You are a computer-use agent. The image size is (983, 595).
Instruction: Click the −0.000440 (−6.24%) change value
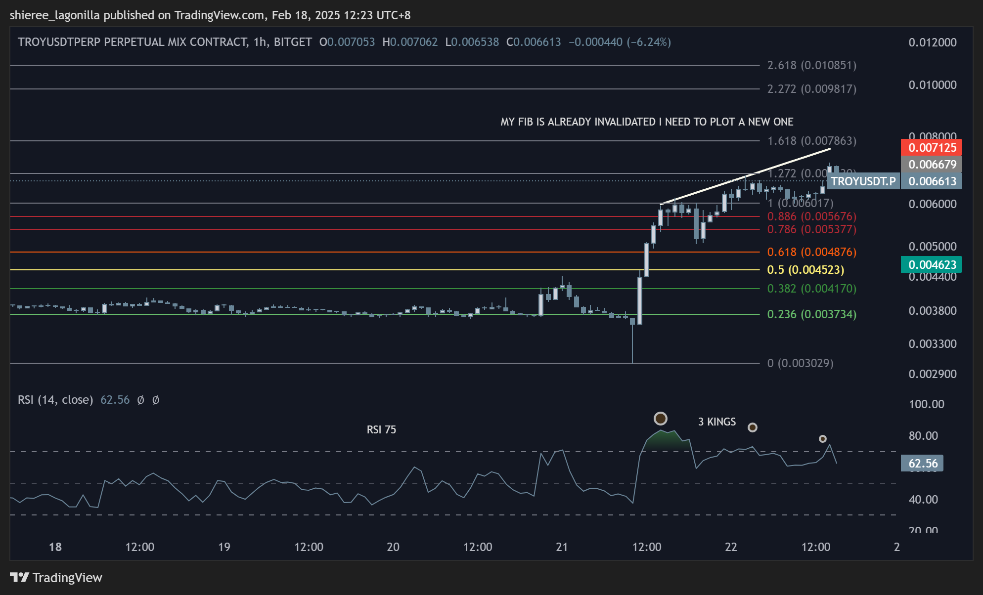pyautogui.click(x=620, y=42)
